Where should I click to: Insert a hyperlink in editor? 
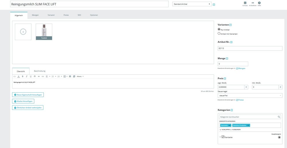tap(43, 76)
